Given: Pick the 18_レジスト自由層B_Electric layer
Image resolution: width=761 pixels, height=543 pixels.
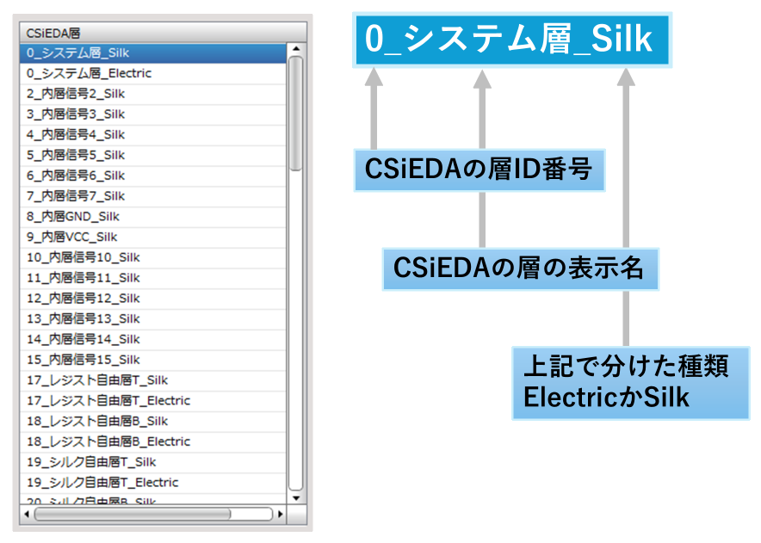Looking at the screenshot, I should [153, 441].
